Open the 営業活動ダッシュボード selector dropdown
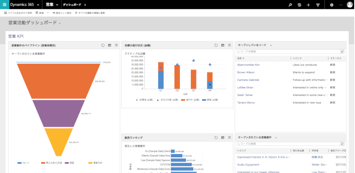 pos(60,23)
